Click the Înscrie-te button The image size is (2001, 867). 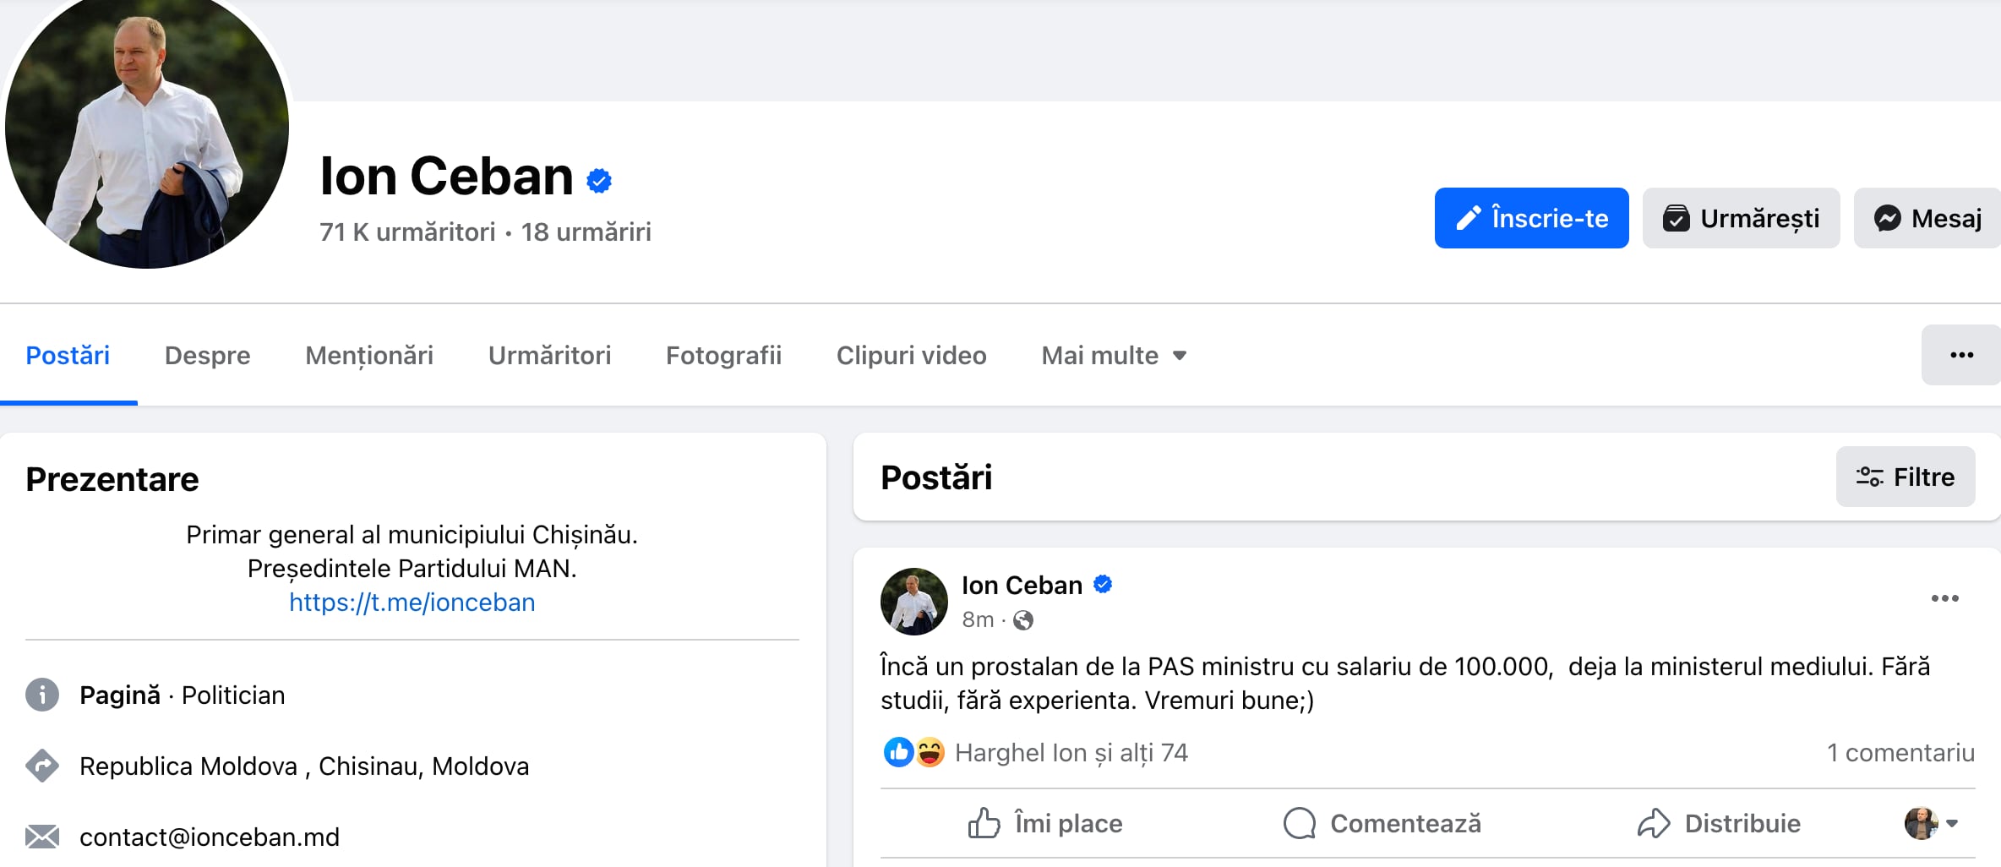pos(1531,218)
